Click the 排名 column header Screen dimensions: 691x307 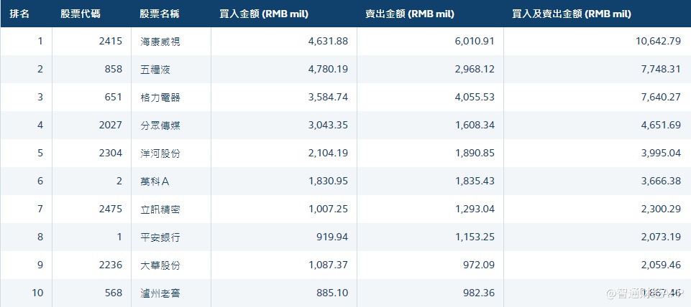pos(19,14)
